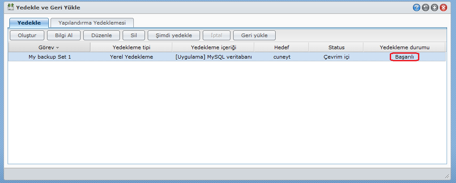
Task: Click the Başarılı status cell
Action: point(404,57)
